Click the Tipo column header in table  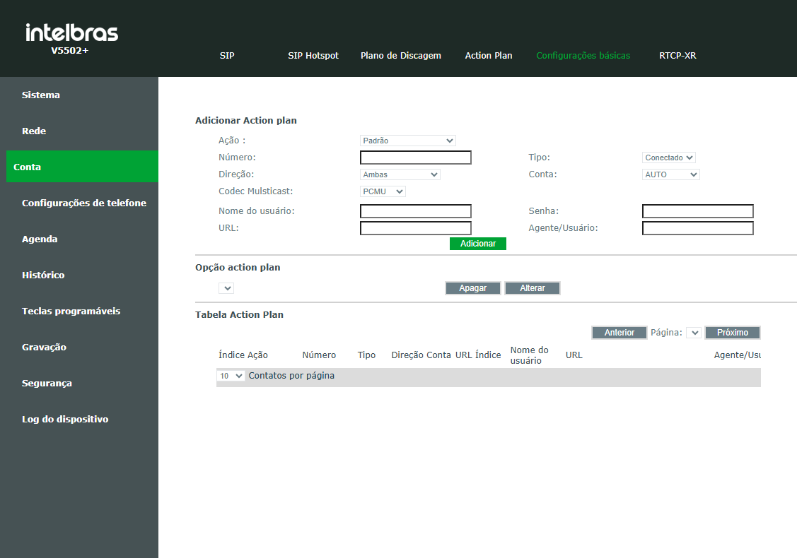(x=366, y=355)
